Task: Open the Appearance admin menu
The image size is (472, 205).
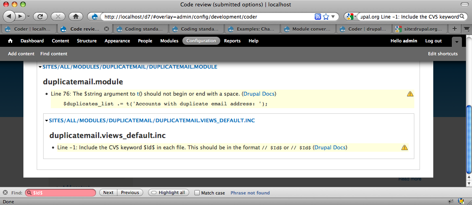Action: 117,41
